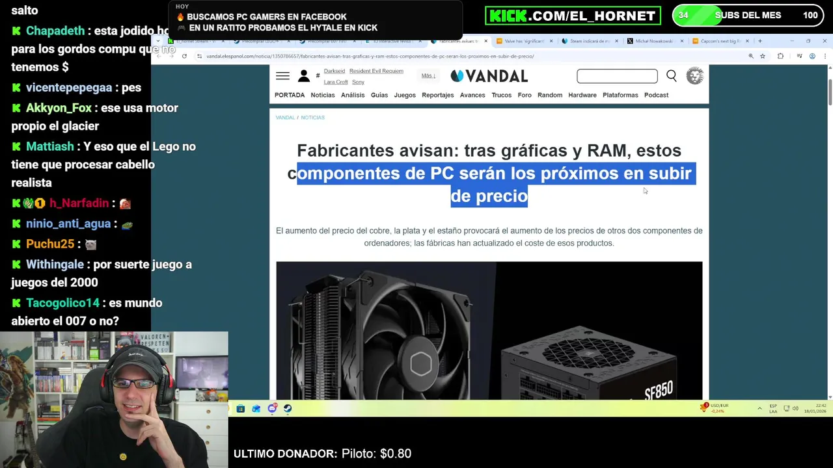The height and width of the screenshot is (468, 833).
Task: Close the Valve has 'significant' tab
Action: pos(551,41)
